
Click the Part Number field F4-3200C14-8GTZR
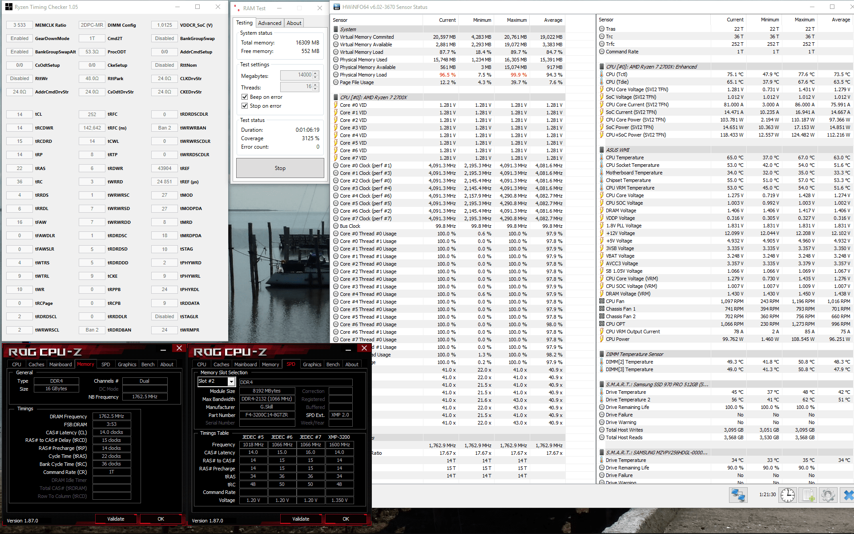tap(267, 415)
